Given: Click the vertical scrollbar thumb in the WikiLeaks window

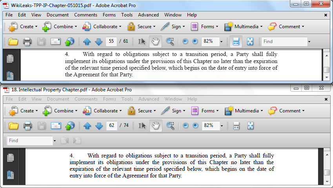Looking at the screenshot, I should [x=327, y=70].
